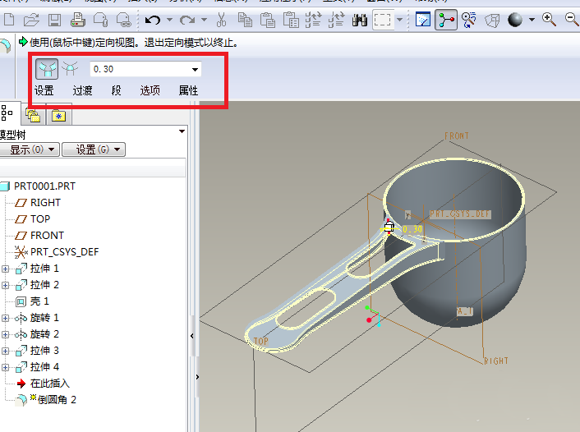Click the Paste Special icon

(x=291, y=20)
